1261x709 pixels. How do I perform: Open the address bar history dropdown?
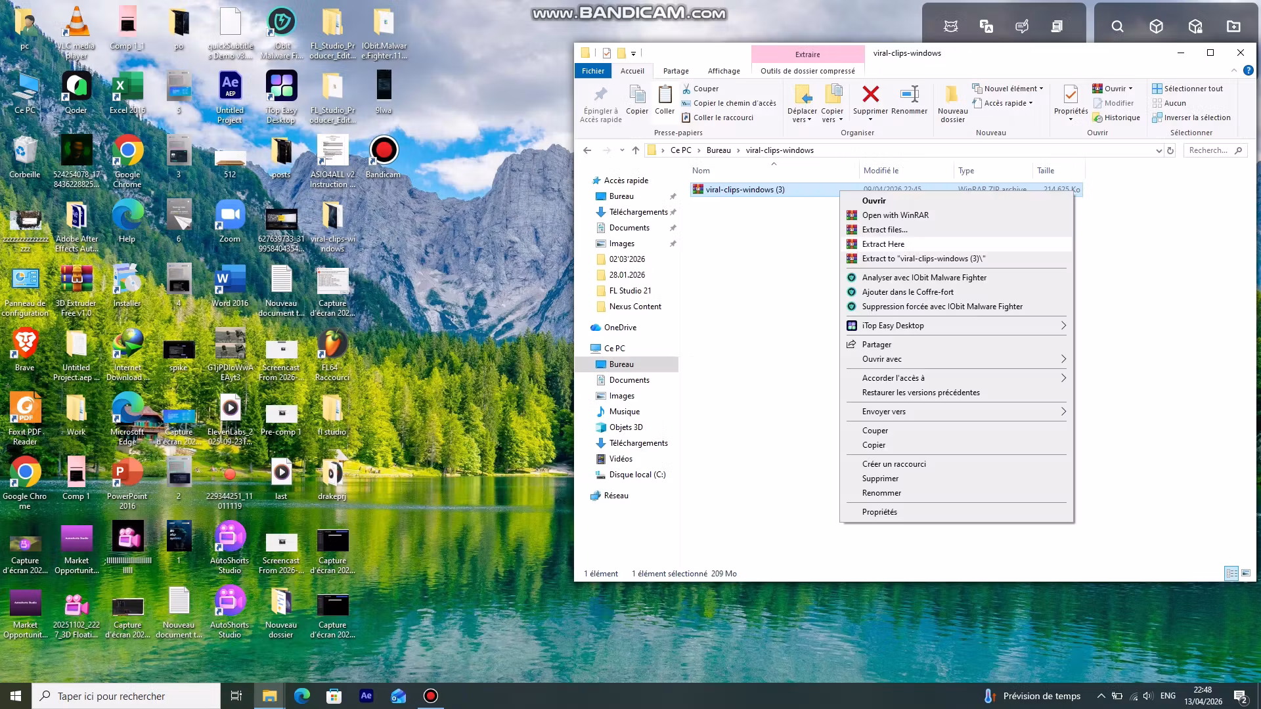click(1159, 150)
